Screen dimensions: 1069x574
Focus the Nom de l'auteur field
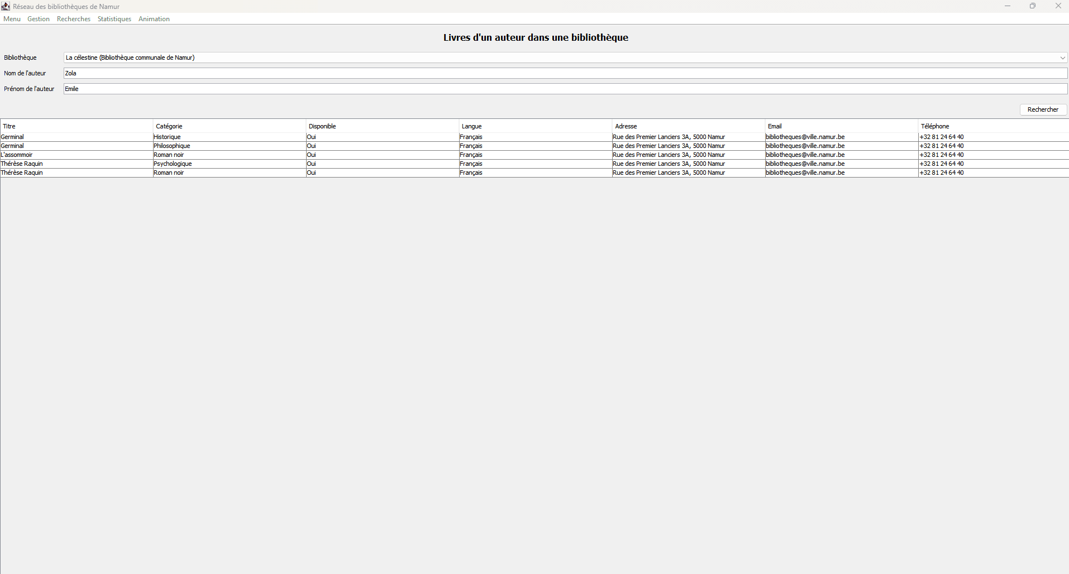click(565, 73)
